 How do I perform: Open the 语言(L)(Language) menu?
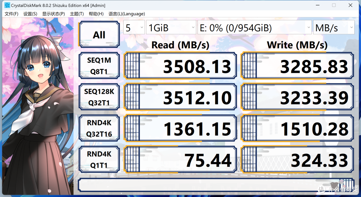pyautogui.click(x=127, y=14)
